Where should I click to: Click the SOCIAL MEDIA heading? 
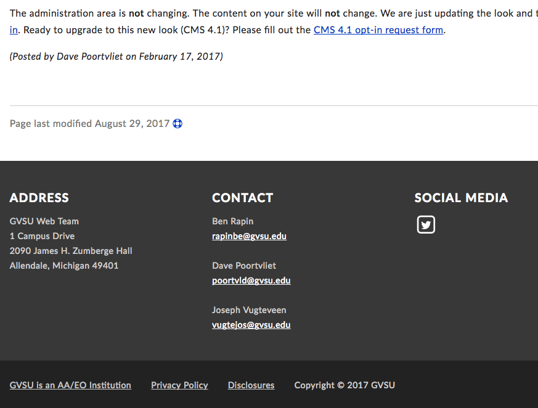click(461, 198)
